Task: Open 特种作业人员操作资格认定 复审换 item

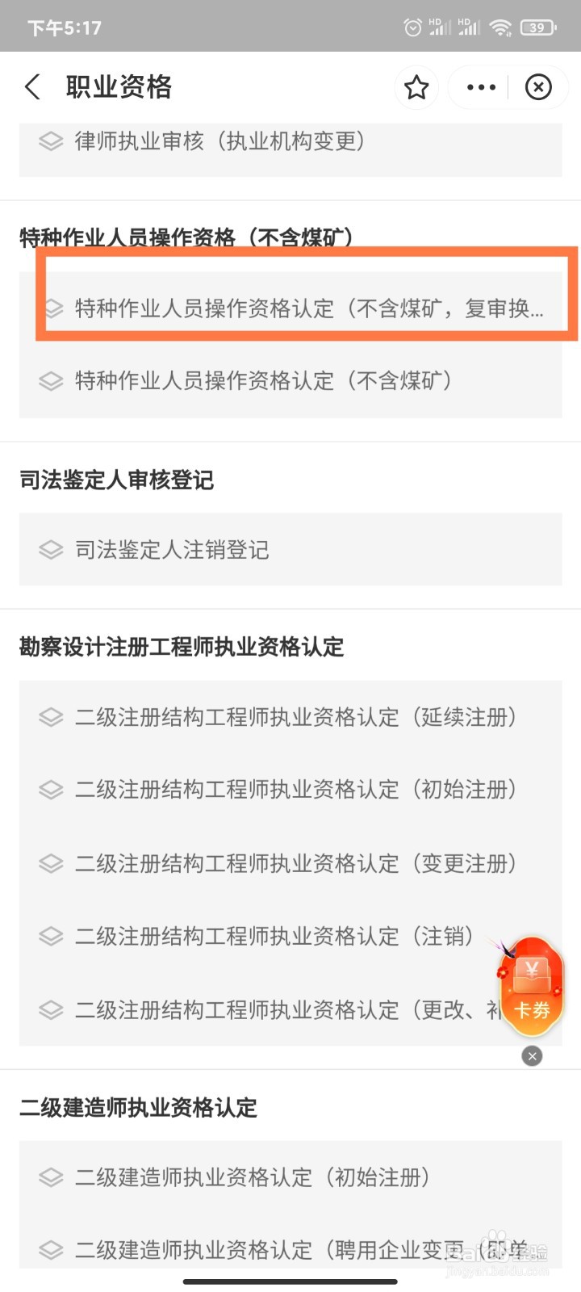Action: point(290,308)
